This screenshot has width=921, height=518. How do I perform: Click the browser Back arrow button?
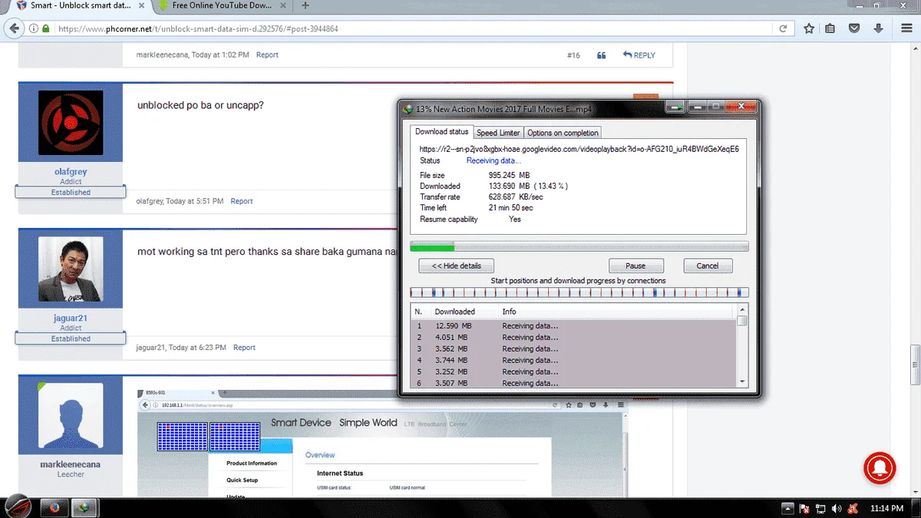click(x=14, y=28)
